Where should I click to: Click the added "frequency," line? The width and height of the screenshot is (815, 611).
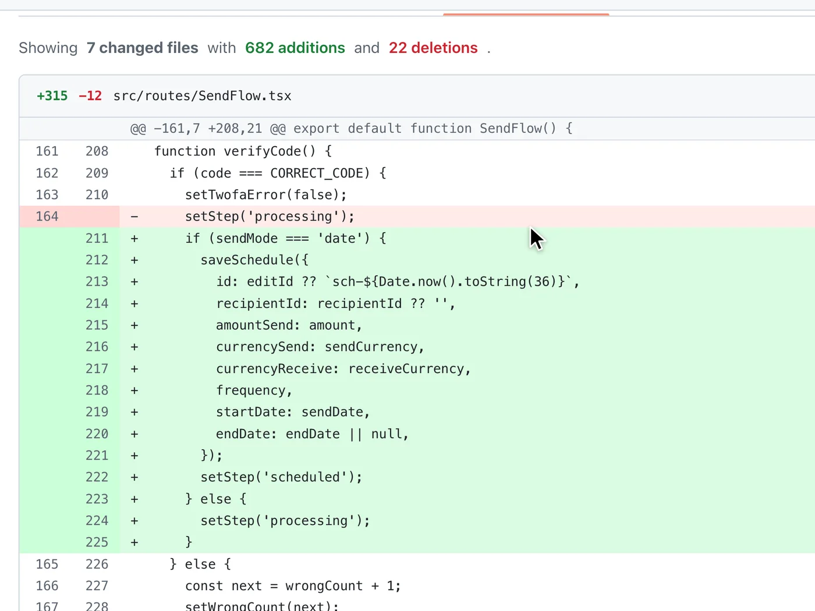(x=254, y=390)
